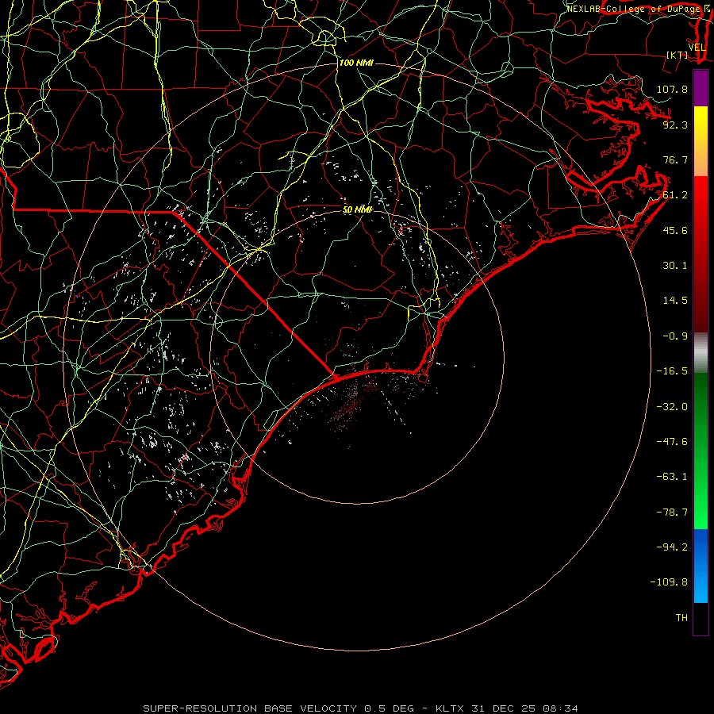Screen dimensions: 714x714
Task: Click the NEXLAB-College of DuPage label
Action: tap(634, 9)
